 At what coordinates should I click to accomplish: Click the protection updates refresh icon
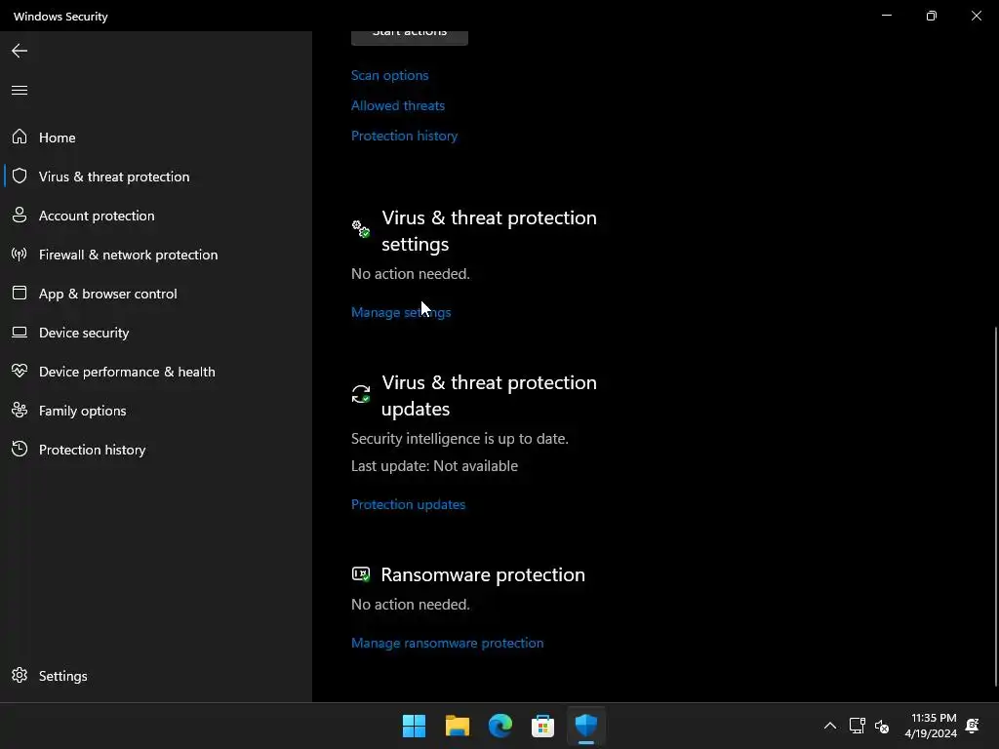click(x=361, y=394)
